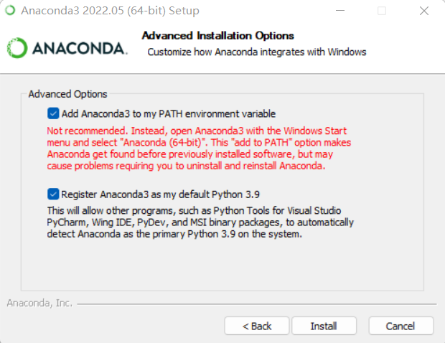
Task: Click the greyed-out maximize window button
Action: (x=382, y=11)
